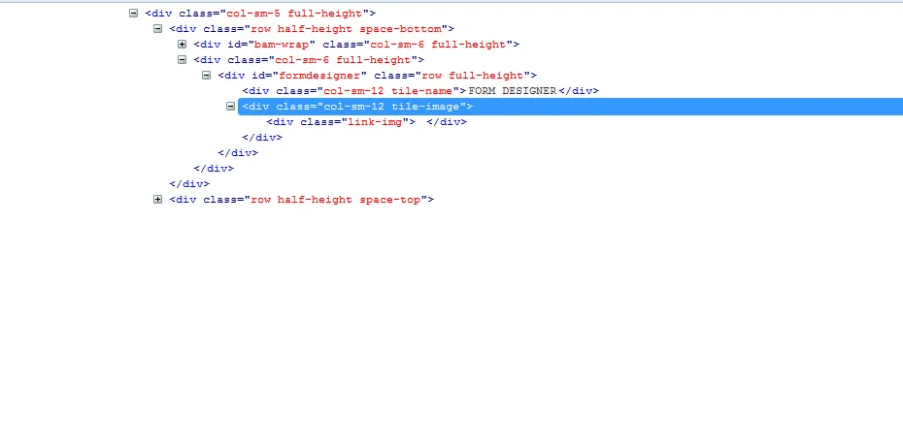Select the formdesigner div line
903x446 pixels.
377,76
